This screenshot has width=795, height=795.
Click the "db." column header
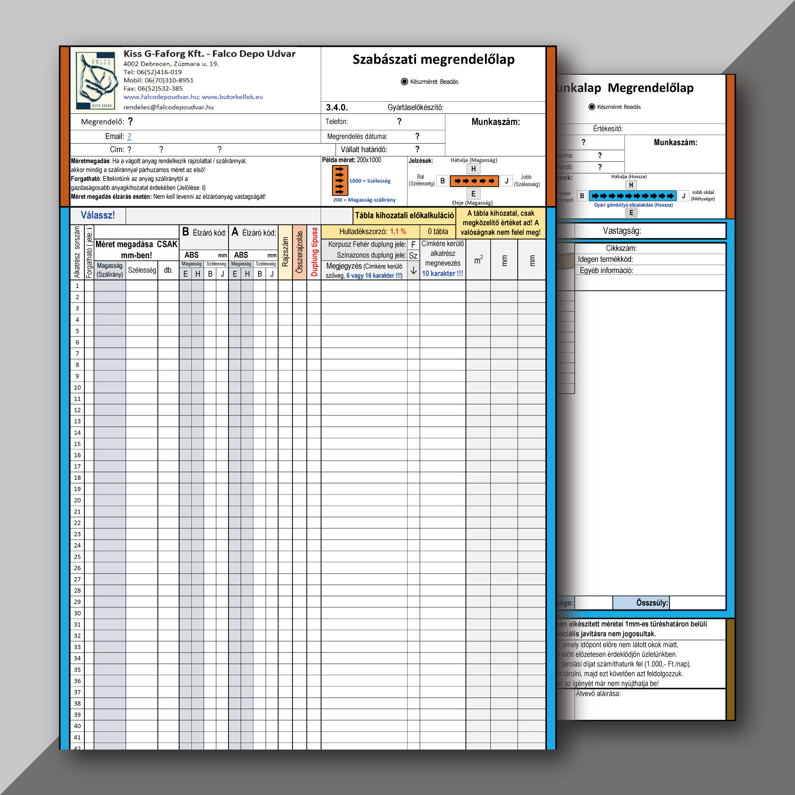pos(169,270)
